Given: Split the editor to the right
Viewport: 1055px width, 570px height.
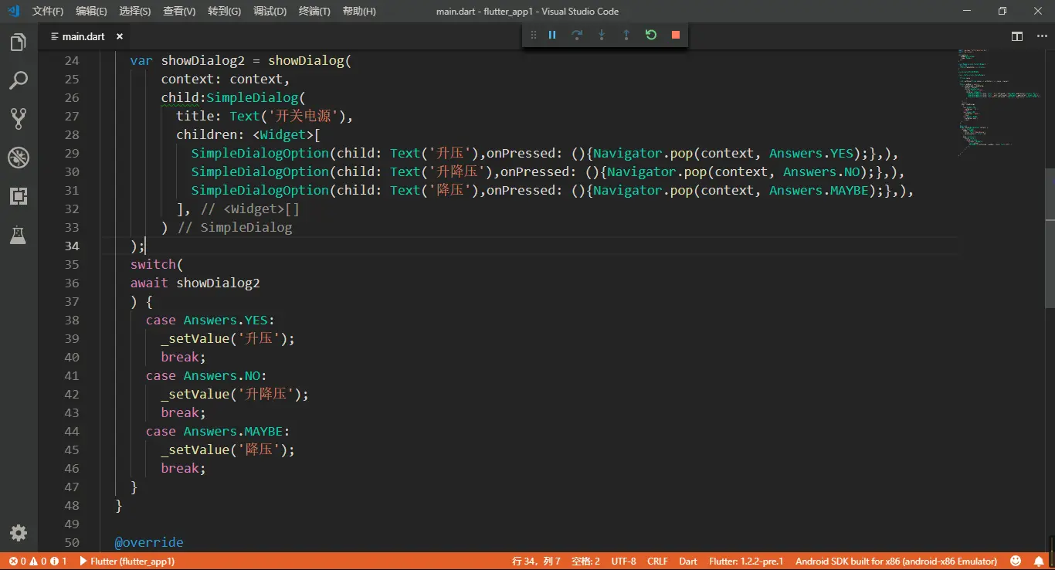Looking at the screenshot, I should (1017, 36).
